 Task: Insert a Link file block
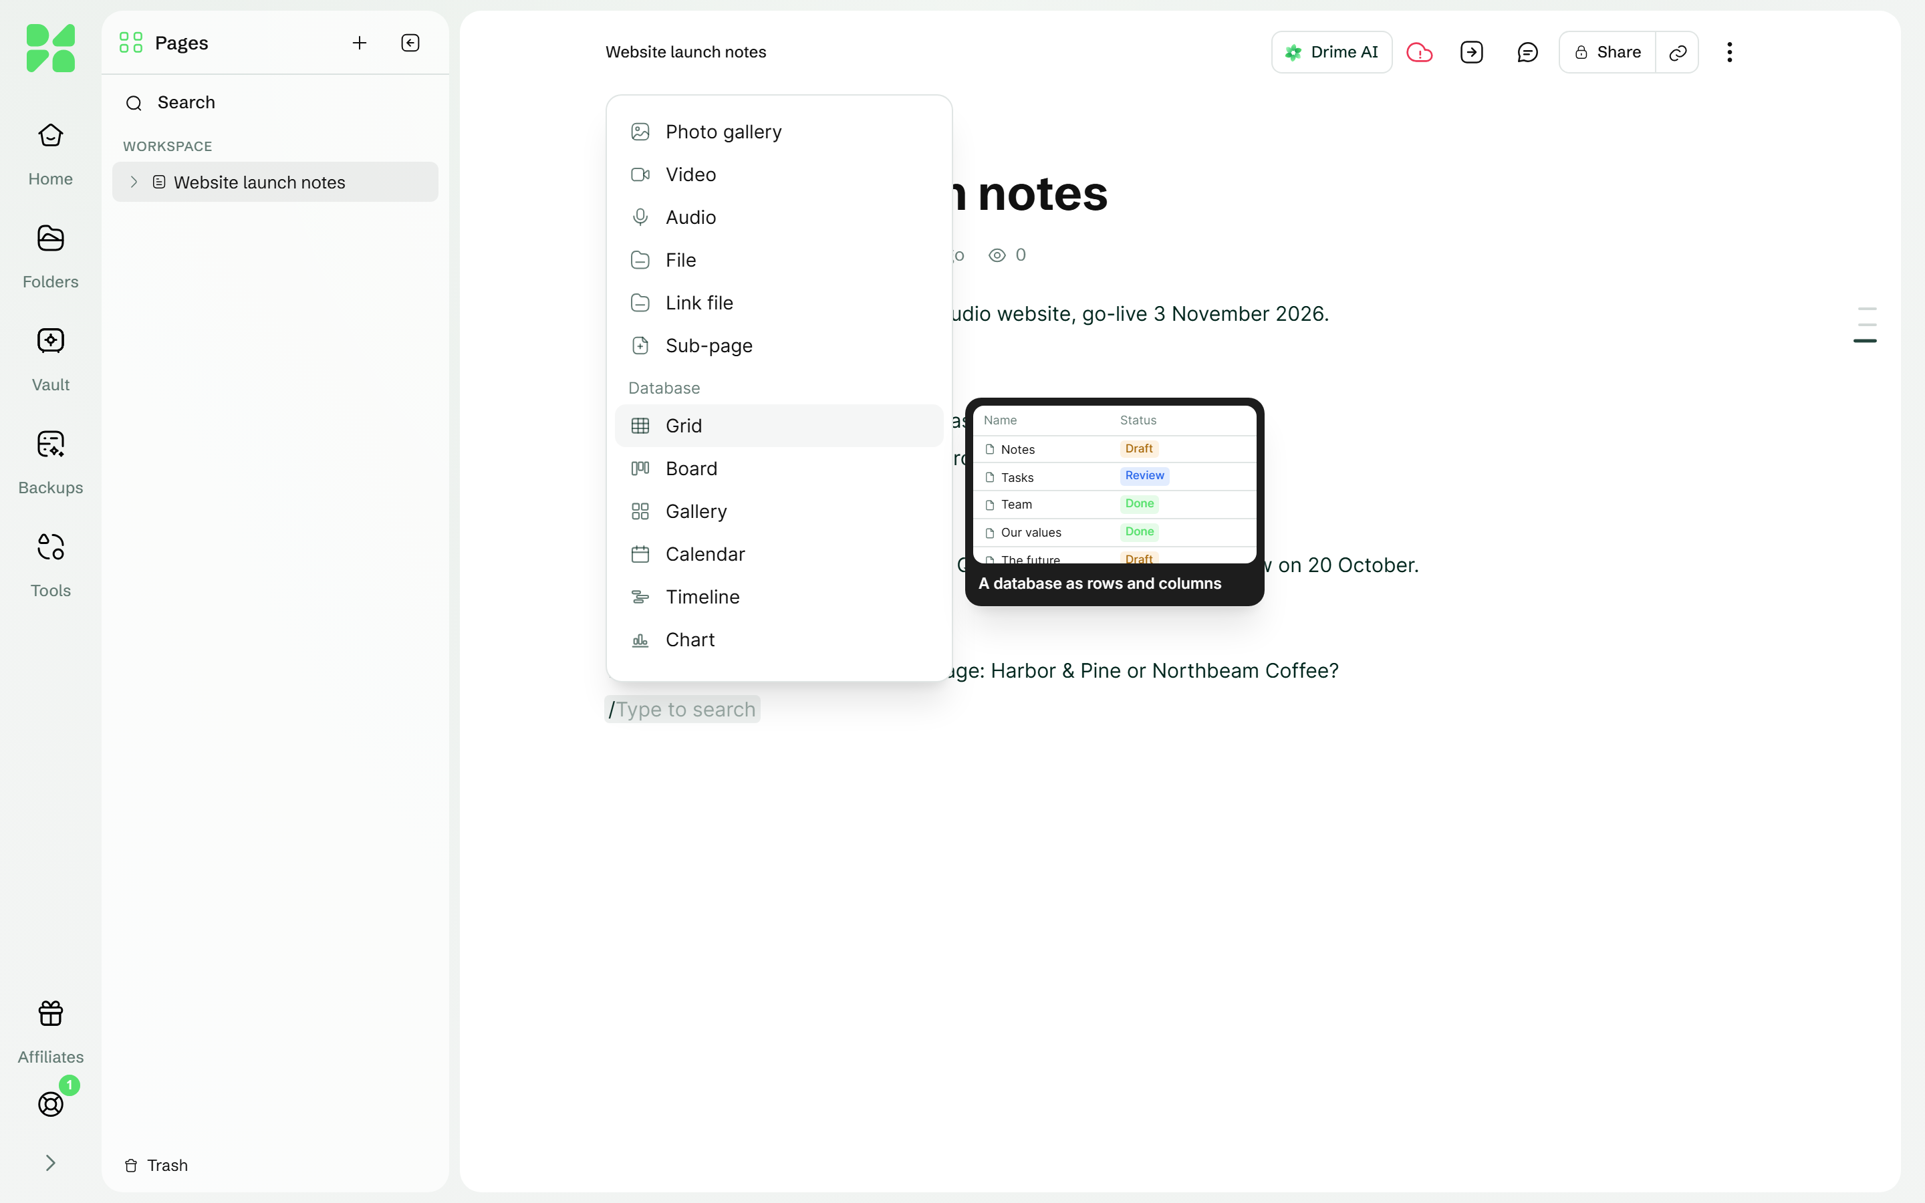click(x=779, y=303)
